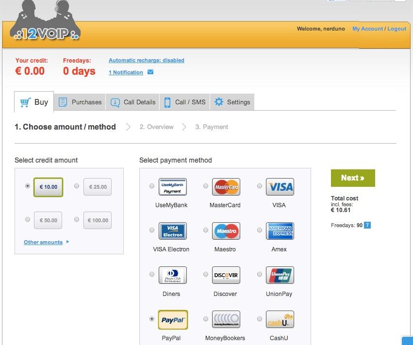The height and width of the screenshot is (345, 413).
Task: Click the Freedays help question mark icon
Action: [367, 225]
